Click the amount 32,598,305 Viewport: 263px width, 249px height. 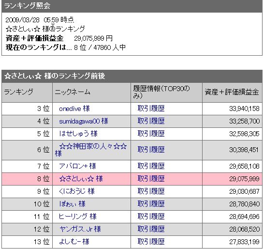(x=244, y=134)
